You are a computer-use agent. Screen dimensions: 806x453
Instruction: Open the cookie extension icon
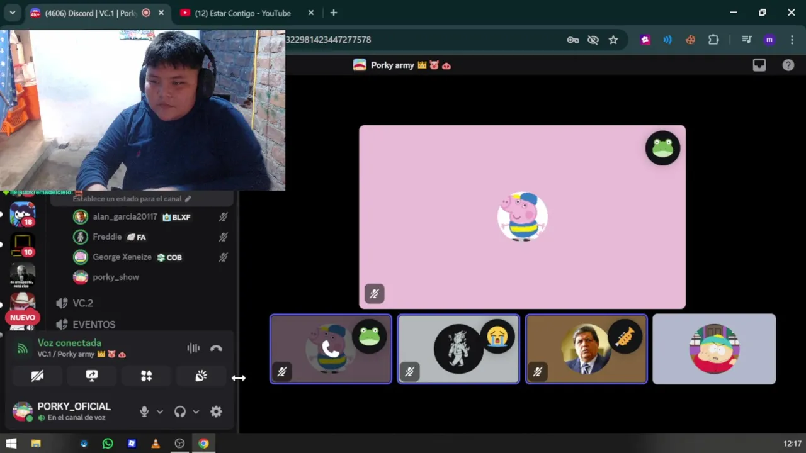point(690,40)
